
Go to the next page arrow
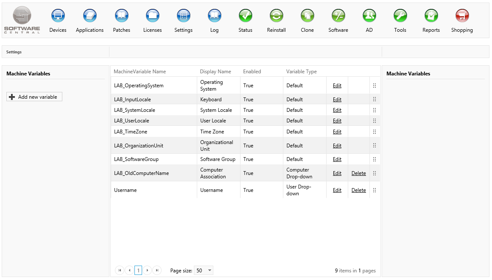coord(148,270)
